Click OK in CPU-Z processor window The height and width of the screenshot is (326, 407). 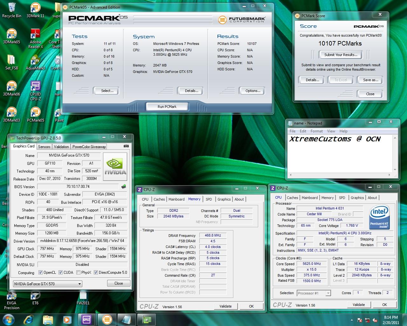(x=384, y=305)
